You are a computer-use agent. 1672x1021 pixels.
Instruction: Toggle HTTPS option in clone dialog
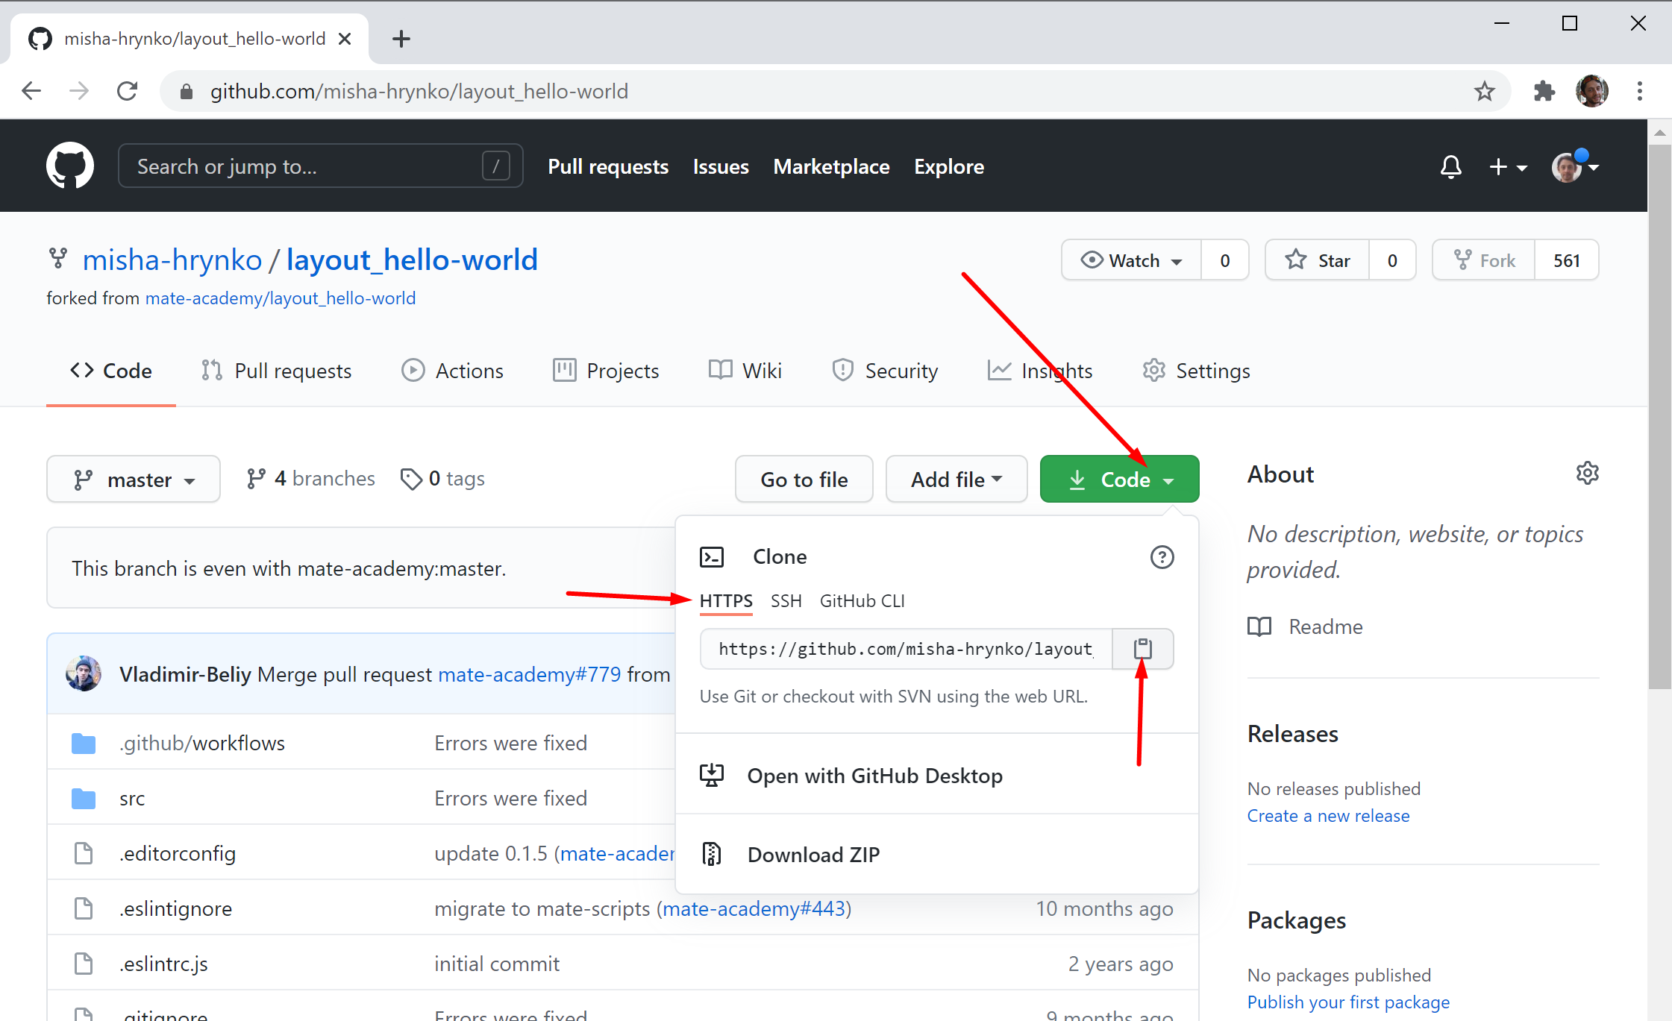click(x=726, y=600)
